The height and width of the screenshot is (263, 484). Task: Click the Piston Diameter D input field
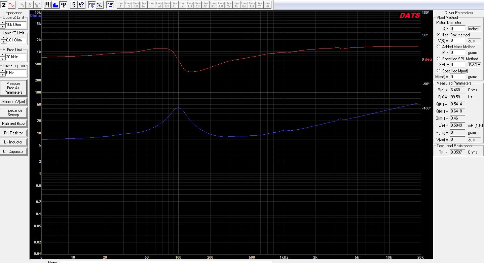pyautogui.click(x=458, y=29)
